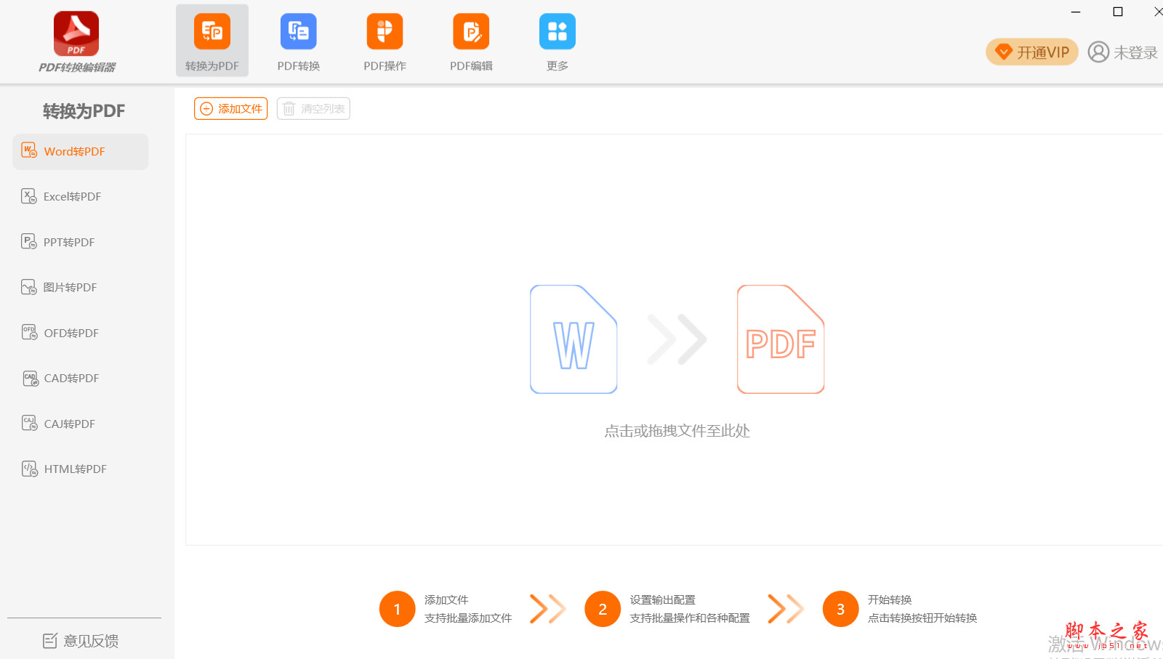Screen dimensions: 1163x659
Task: Open the PDF操作 toolbar icon
Action: [385, 32]
